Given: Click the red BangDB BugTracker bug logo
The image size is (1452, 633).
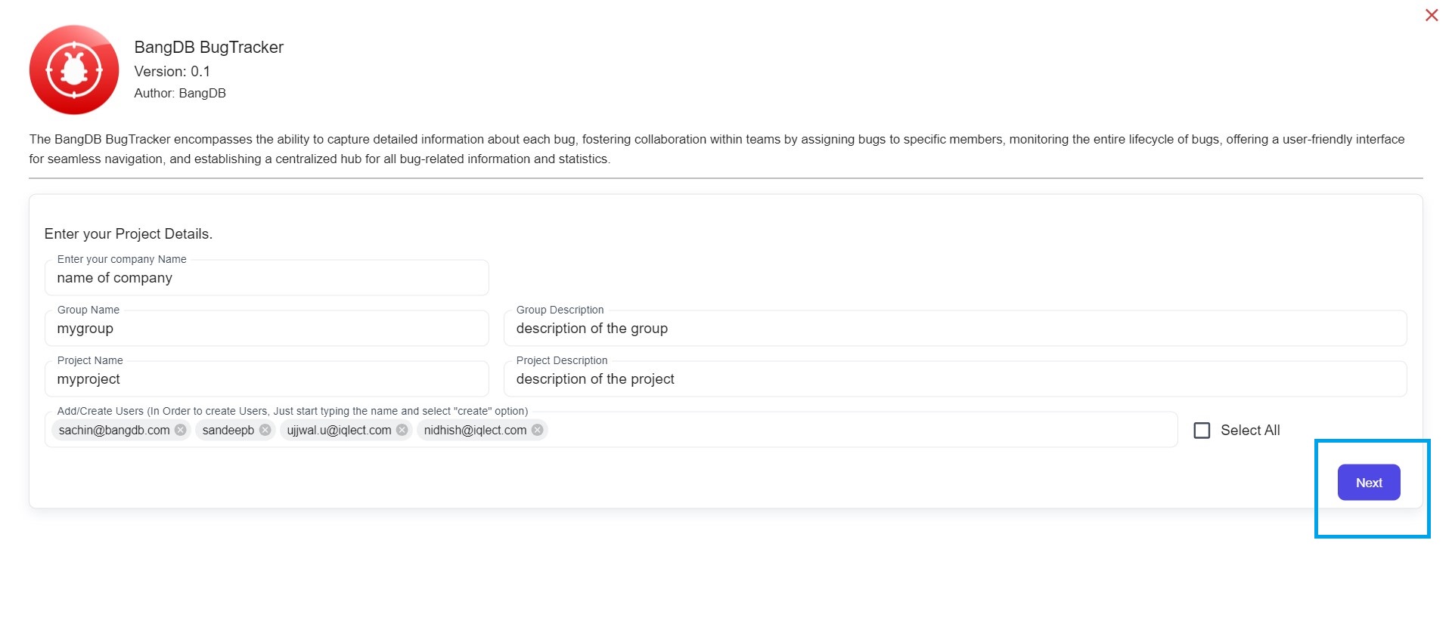Looking at the screenshot, I should click(x=74, y=69).
